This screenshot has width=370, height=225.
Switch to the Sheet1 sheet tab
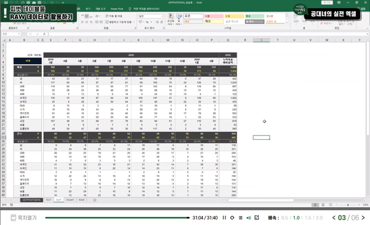[70, 200]
